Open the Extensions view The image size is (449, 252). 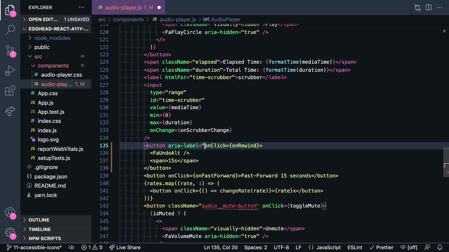10,91
